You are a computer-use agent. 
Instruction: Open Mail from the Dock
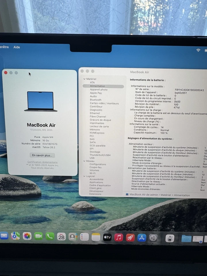[4, 236]
